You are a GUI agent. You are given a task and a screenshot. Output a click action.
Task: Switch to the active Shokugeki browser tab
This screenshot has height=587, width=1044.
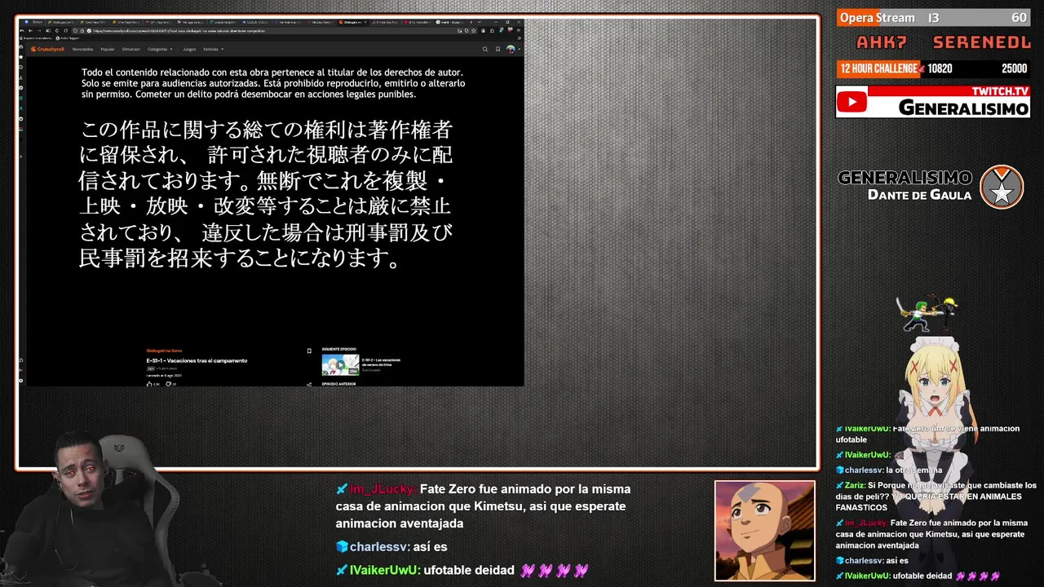tap(353, 22)
